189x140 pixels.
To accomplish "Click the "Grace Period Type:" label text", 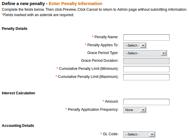I will [x=103, y=53].
